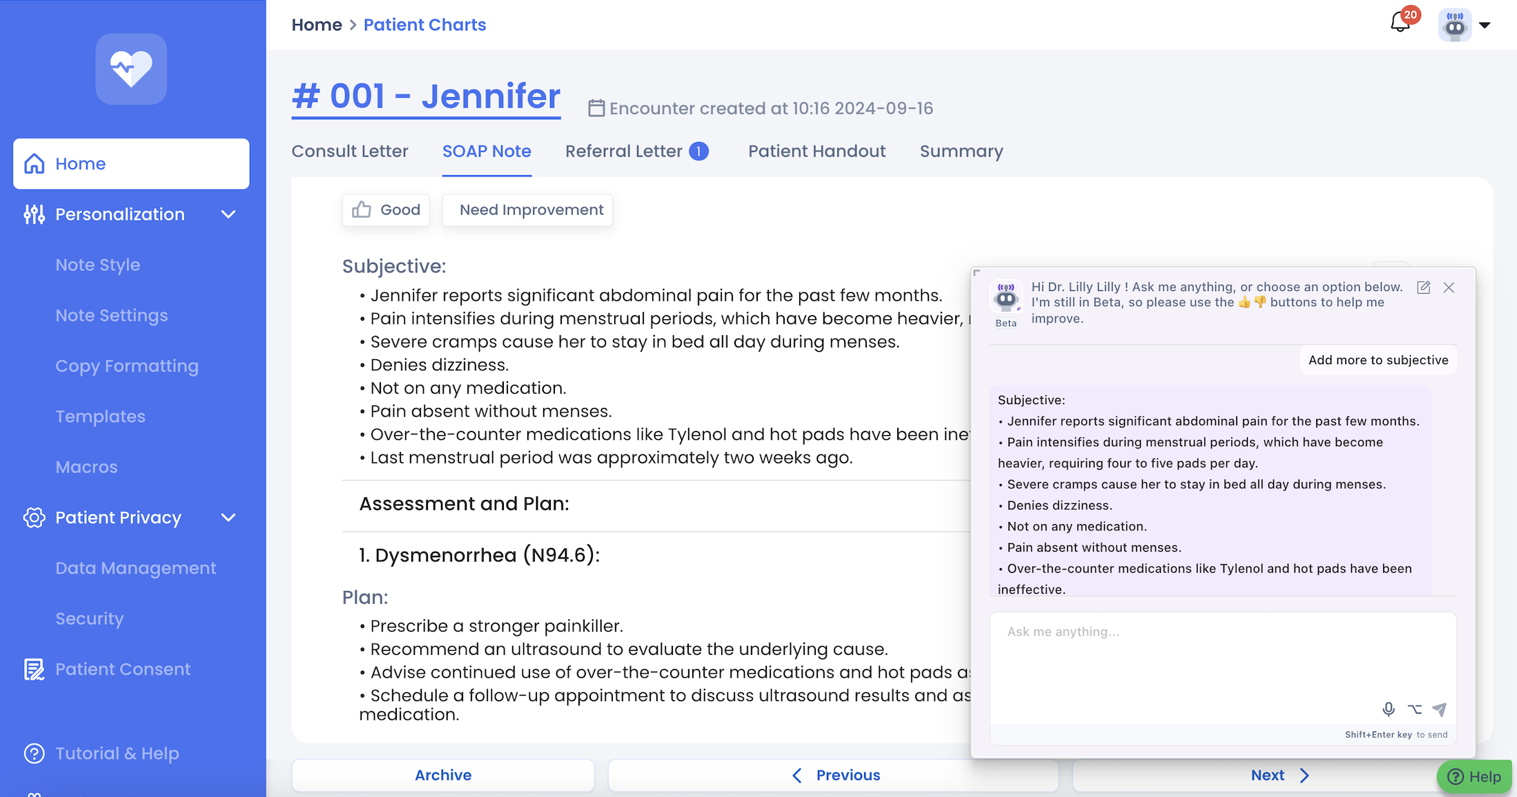Click the heart logo in sidebar
This screenshot has width=1517, height=797.
pyautogui.click(x=131, y=69)
